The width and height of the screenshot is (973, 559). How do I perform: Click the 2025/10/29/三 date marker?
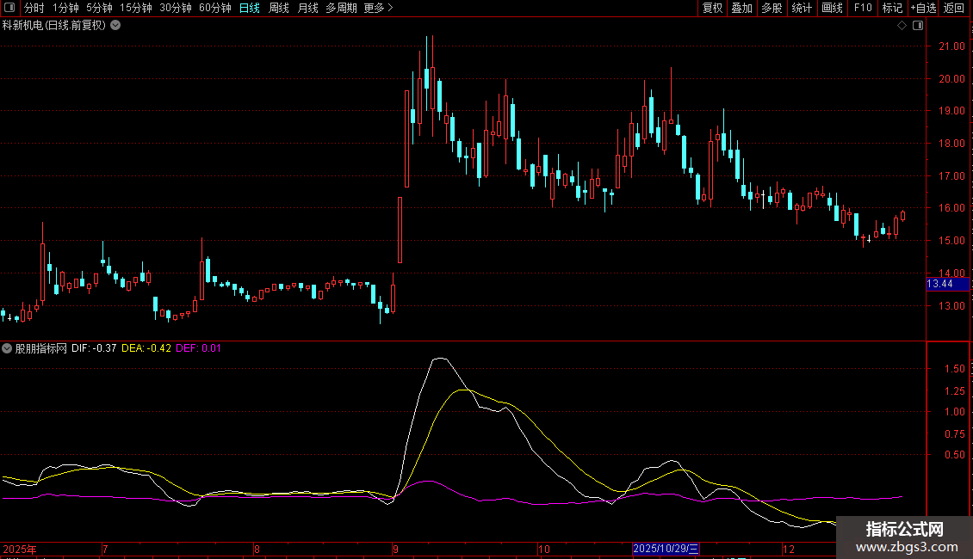pyautogui.click(x=666, y=549)
